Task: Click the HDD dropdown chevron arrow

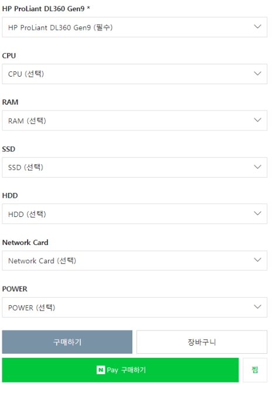Action: click(x=257, y=213)
